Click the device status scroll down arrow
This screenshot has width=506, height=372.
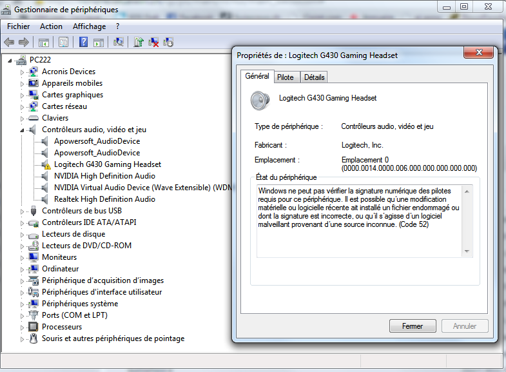coord(467,251)
